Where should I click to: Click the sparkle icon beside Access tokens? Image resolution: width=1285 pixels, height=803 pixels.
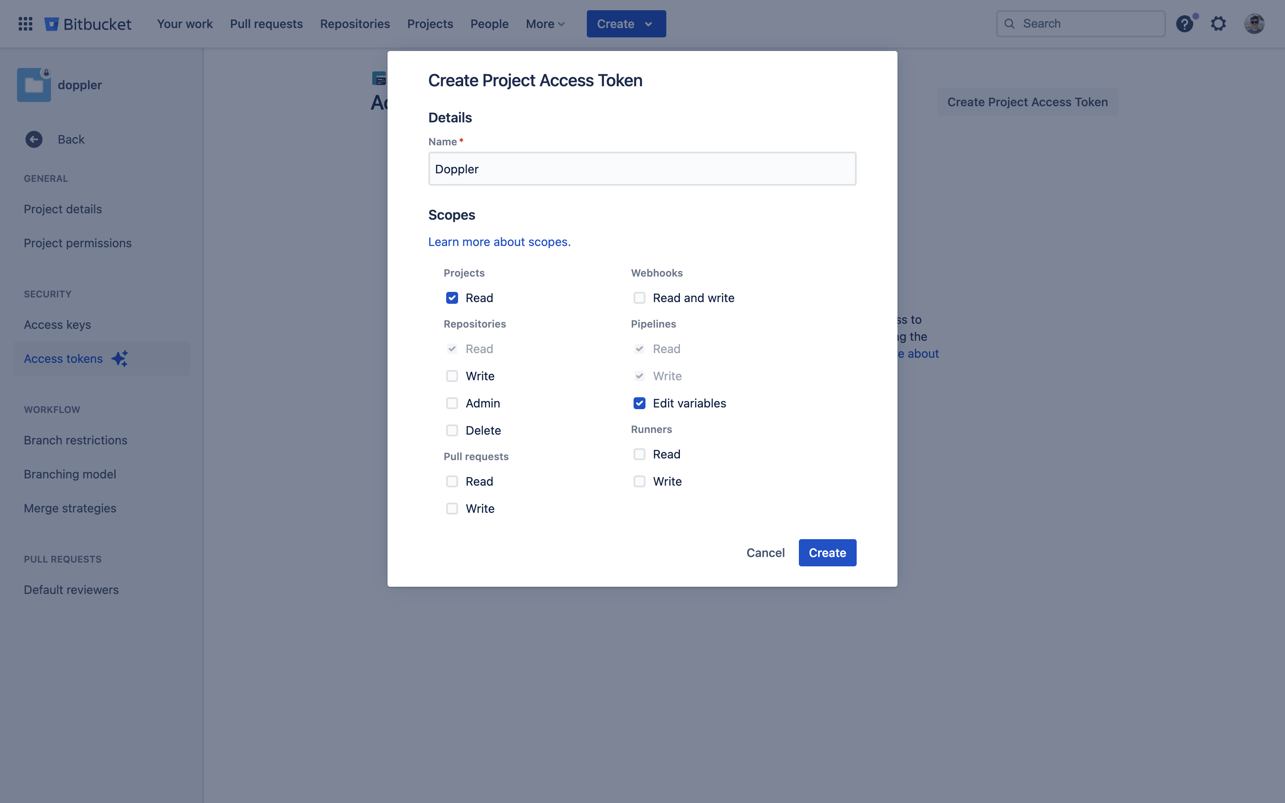[120, 359]
